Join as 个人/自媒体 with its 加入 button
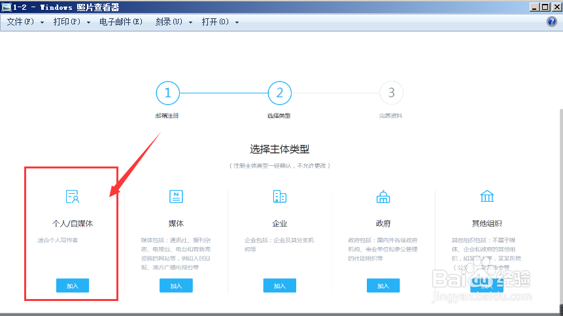 coord(73,285)
